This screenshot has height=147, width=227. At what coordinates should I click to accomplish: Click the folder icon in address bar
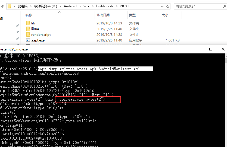10,6
